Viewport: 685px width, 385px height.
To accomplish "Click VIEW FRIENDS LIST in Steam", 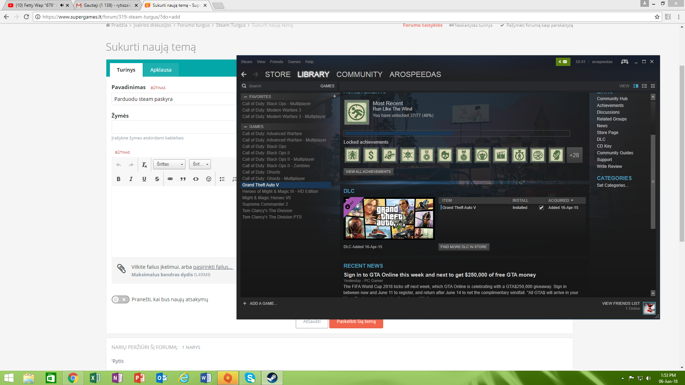I will coord(621,303).
